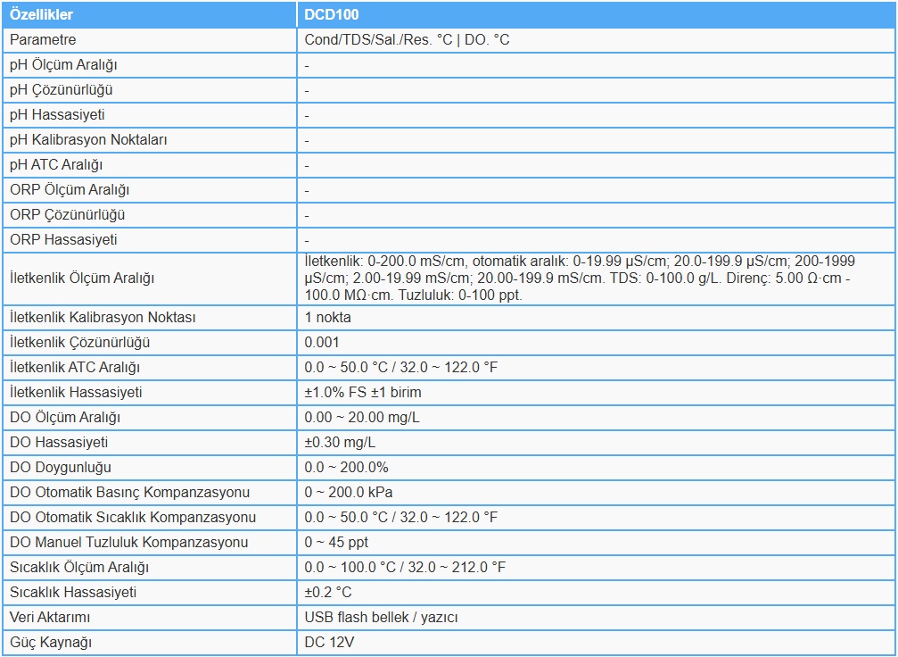898x657 pixels.
Task: Click the 'DC 12V' value
Action: (329, 642)
